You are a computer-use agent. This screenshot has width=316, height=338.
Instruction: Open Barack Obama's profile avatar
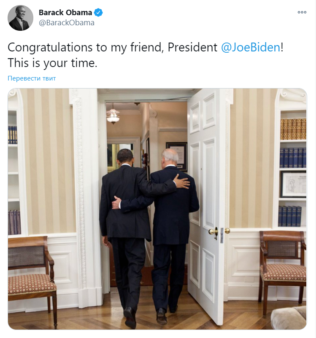pos(21,18)
